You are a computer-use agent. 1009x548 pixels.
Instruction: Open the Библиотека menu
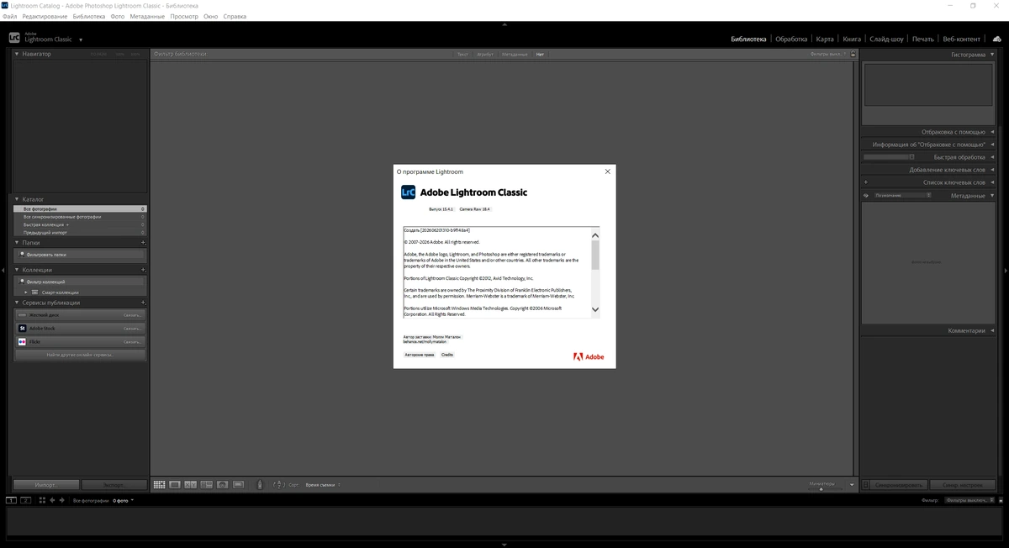89,16
